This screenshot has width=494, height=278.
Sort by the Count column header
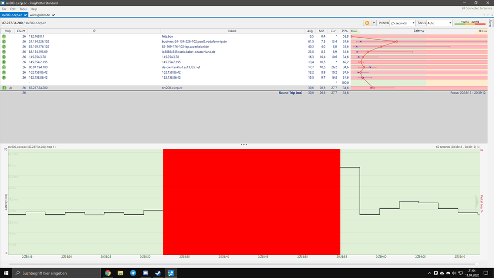[21, 31]
